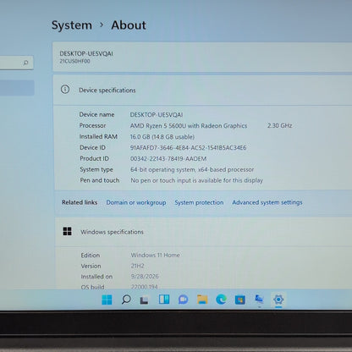Click the System type label

[96, 169]
